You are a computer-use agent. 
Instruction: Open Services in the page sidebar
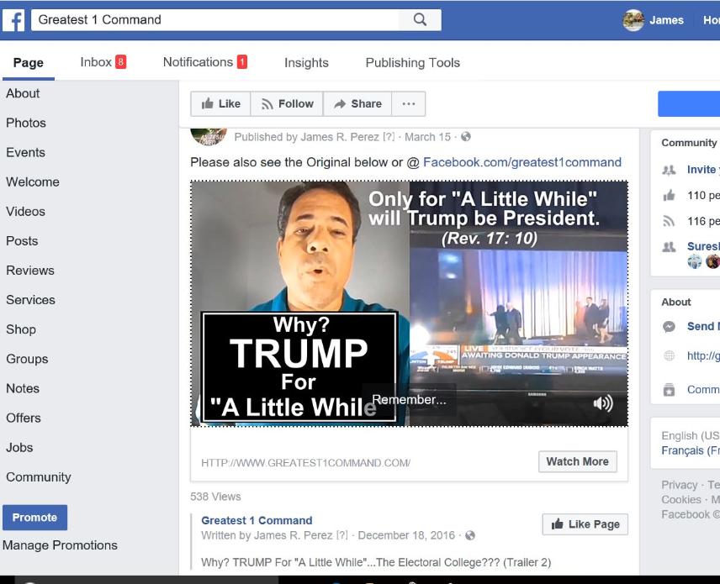coord(31,300)
